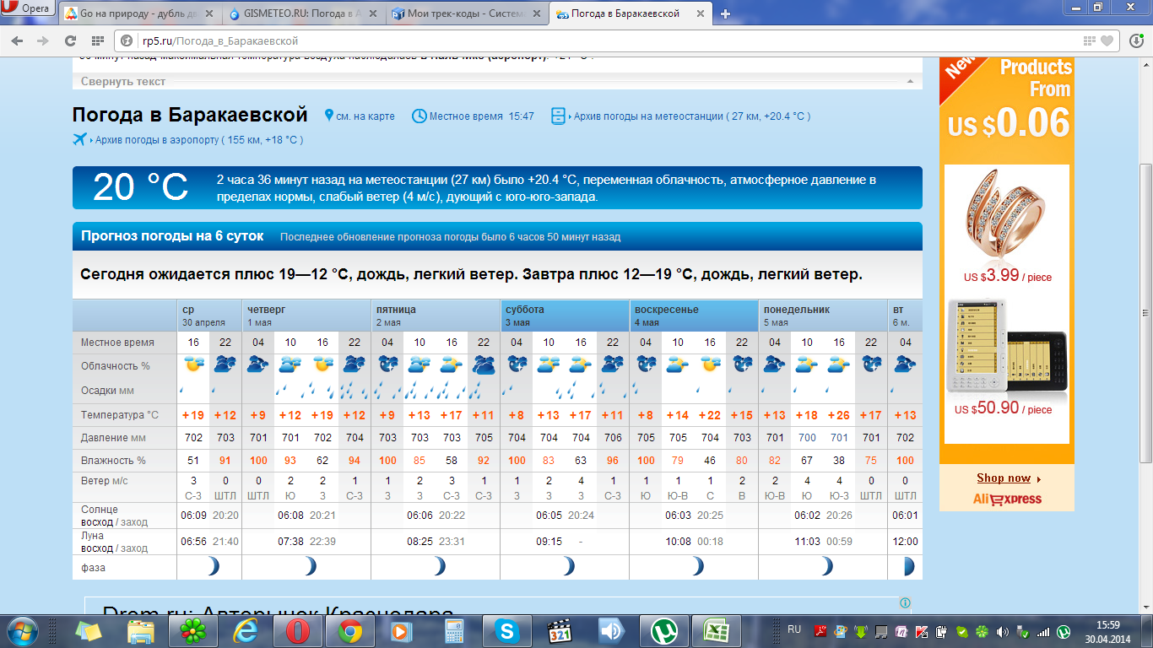Close the 'Погода в Баракаевской' tab
The width and height of the screenshot is (1153, 648).
[699, 13]
